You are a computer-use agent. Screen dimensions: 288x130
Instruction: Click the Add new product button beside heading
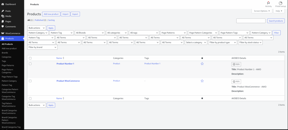[x=51, y=14]
